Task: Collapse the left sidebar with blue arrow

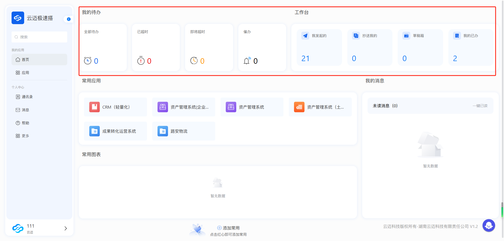Action: point(69,19)
